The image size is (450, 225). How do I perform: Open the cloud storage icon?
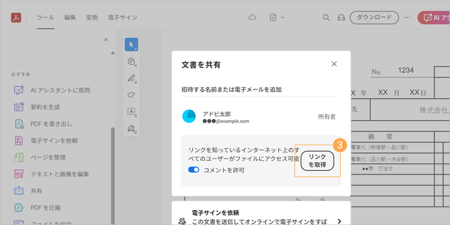click(x=252, y=17)
